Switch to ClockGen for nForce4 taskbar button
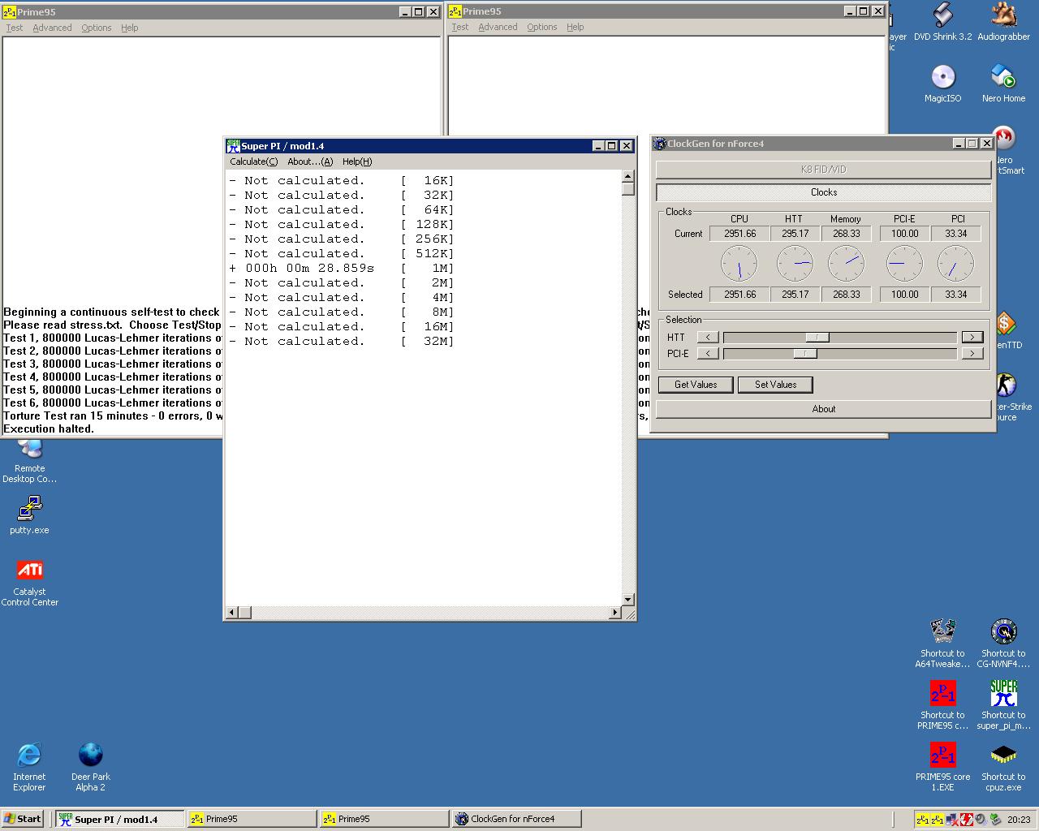 (x=515, y=819)
